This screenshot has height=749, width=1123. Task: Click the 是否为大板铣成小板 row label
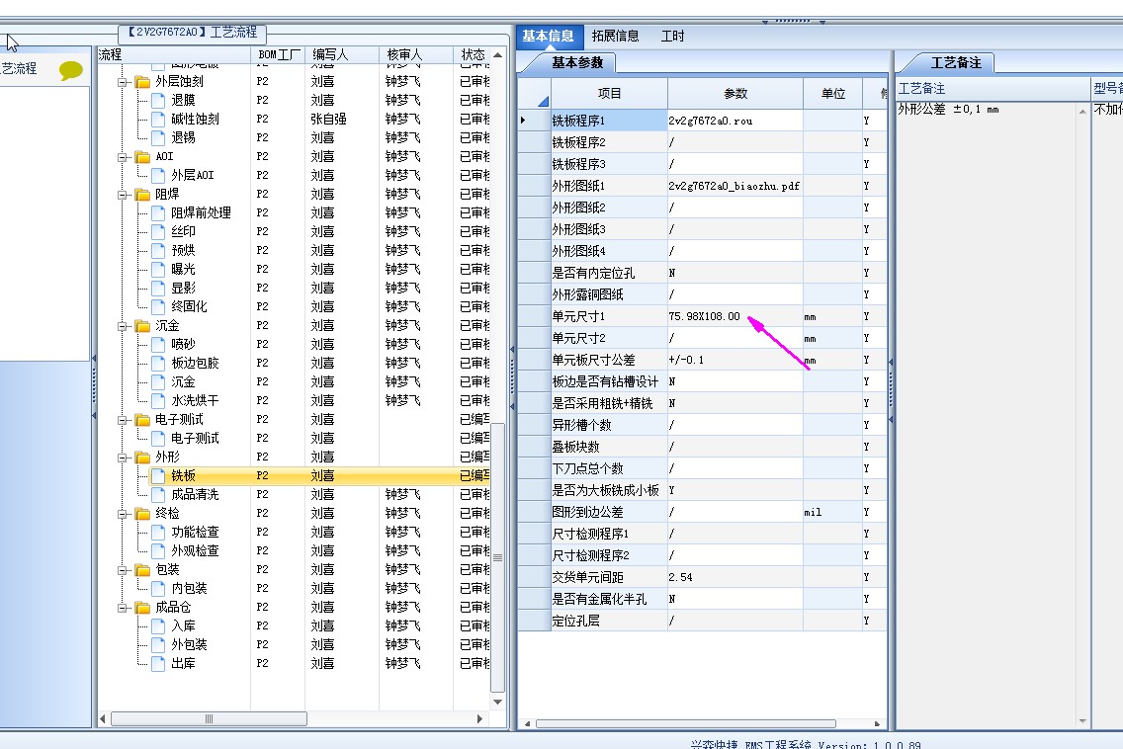605,490
